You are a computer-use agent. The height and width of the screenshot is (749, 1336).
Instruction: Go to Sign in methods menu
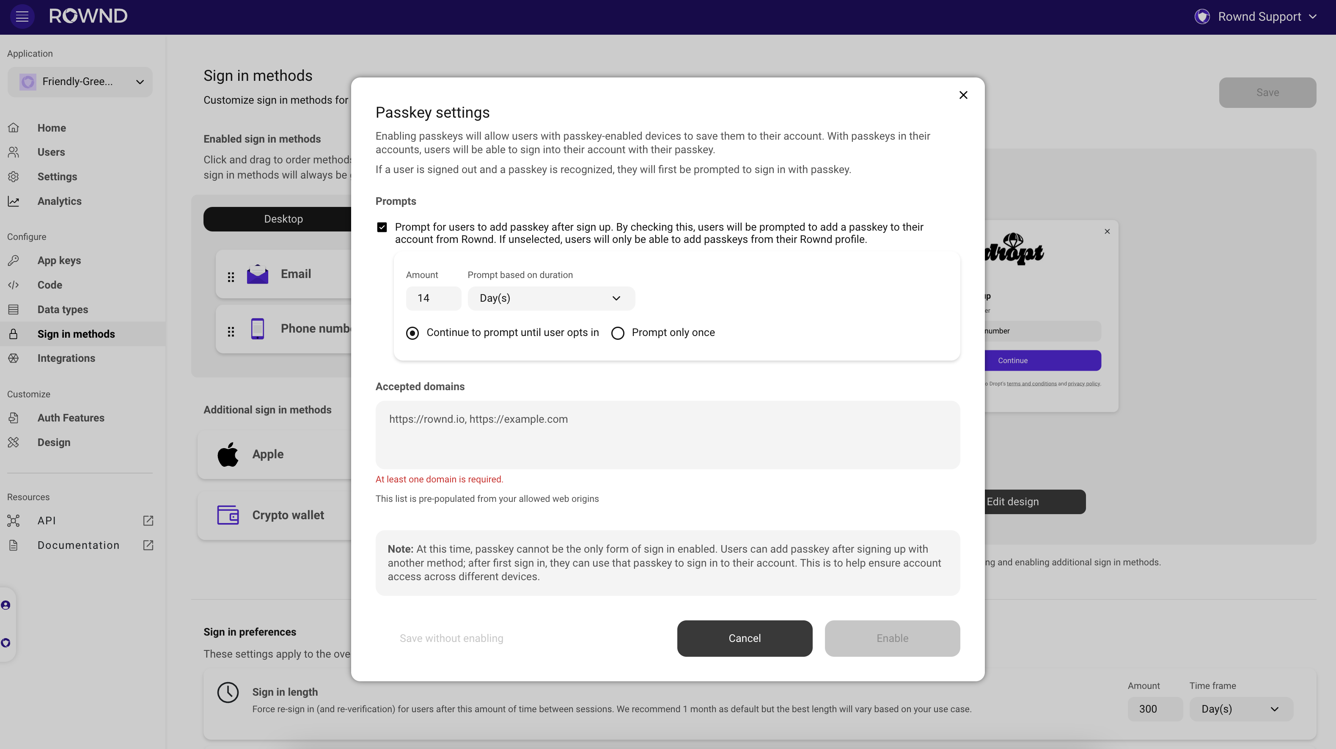tap(76, 334)
